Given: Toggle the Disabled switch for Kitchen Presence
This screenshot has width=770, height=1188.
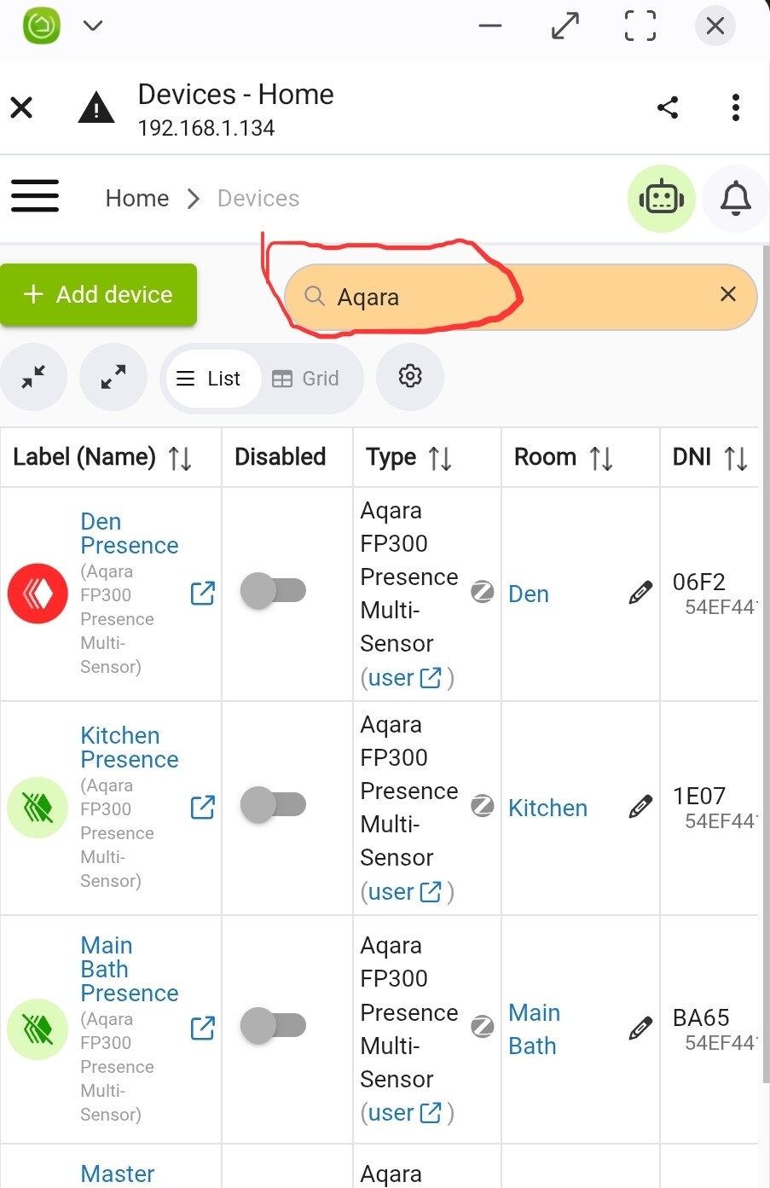Looking at the screenshot, I should [274, 804].
